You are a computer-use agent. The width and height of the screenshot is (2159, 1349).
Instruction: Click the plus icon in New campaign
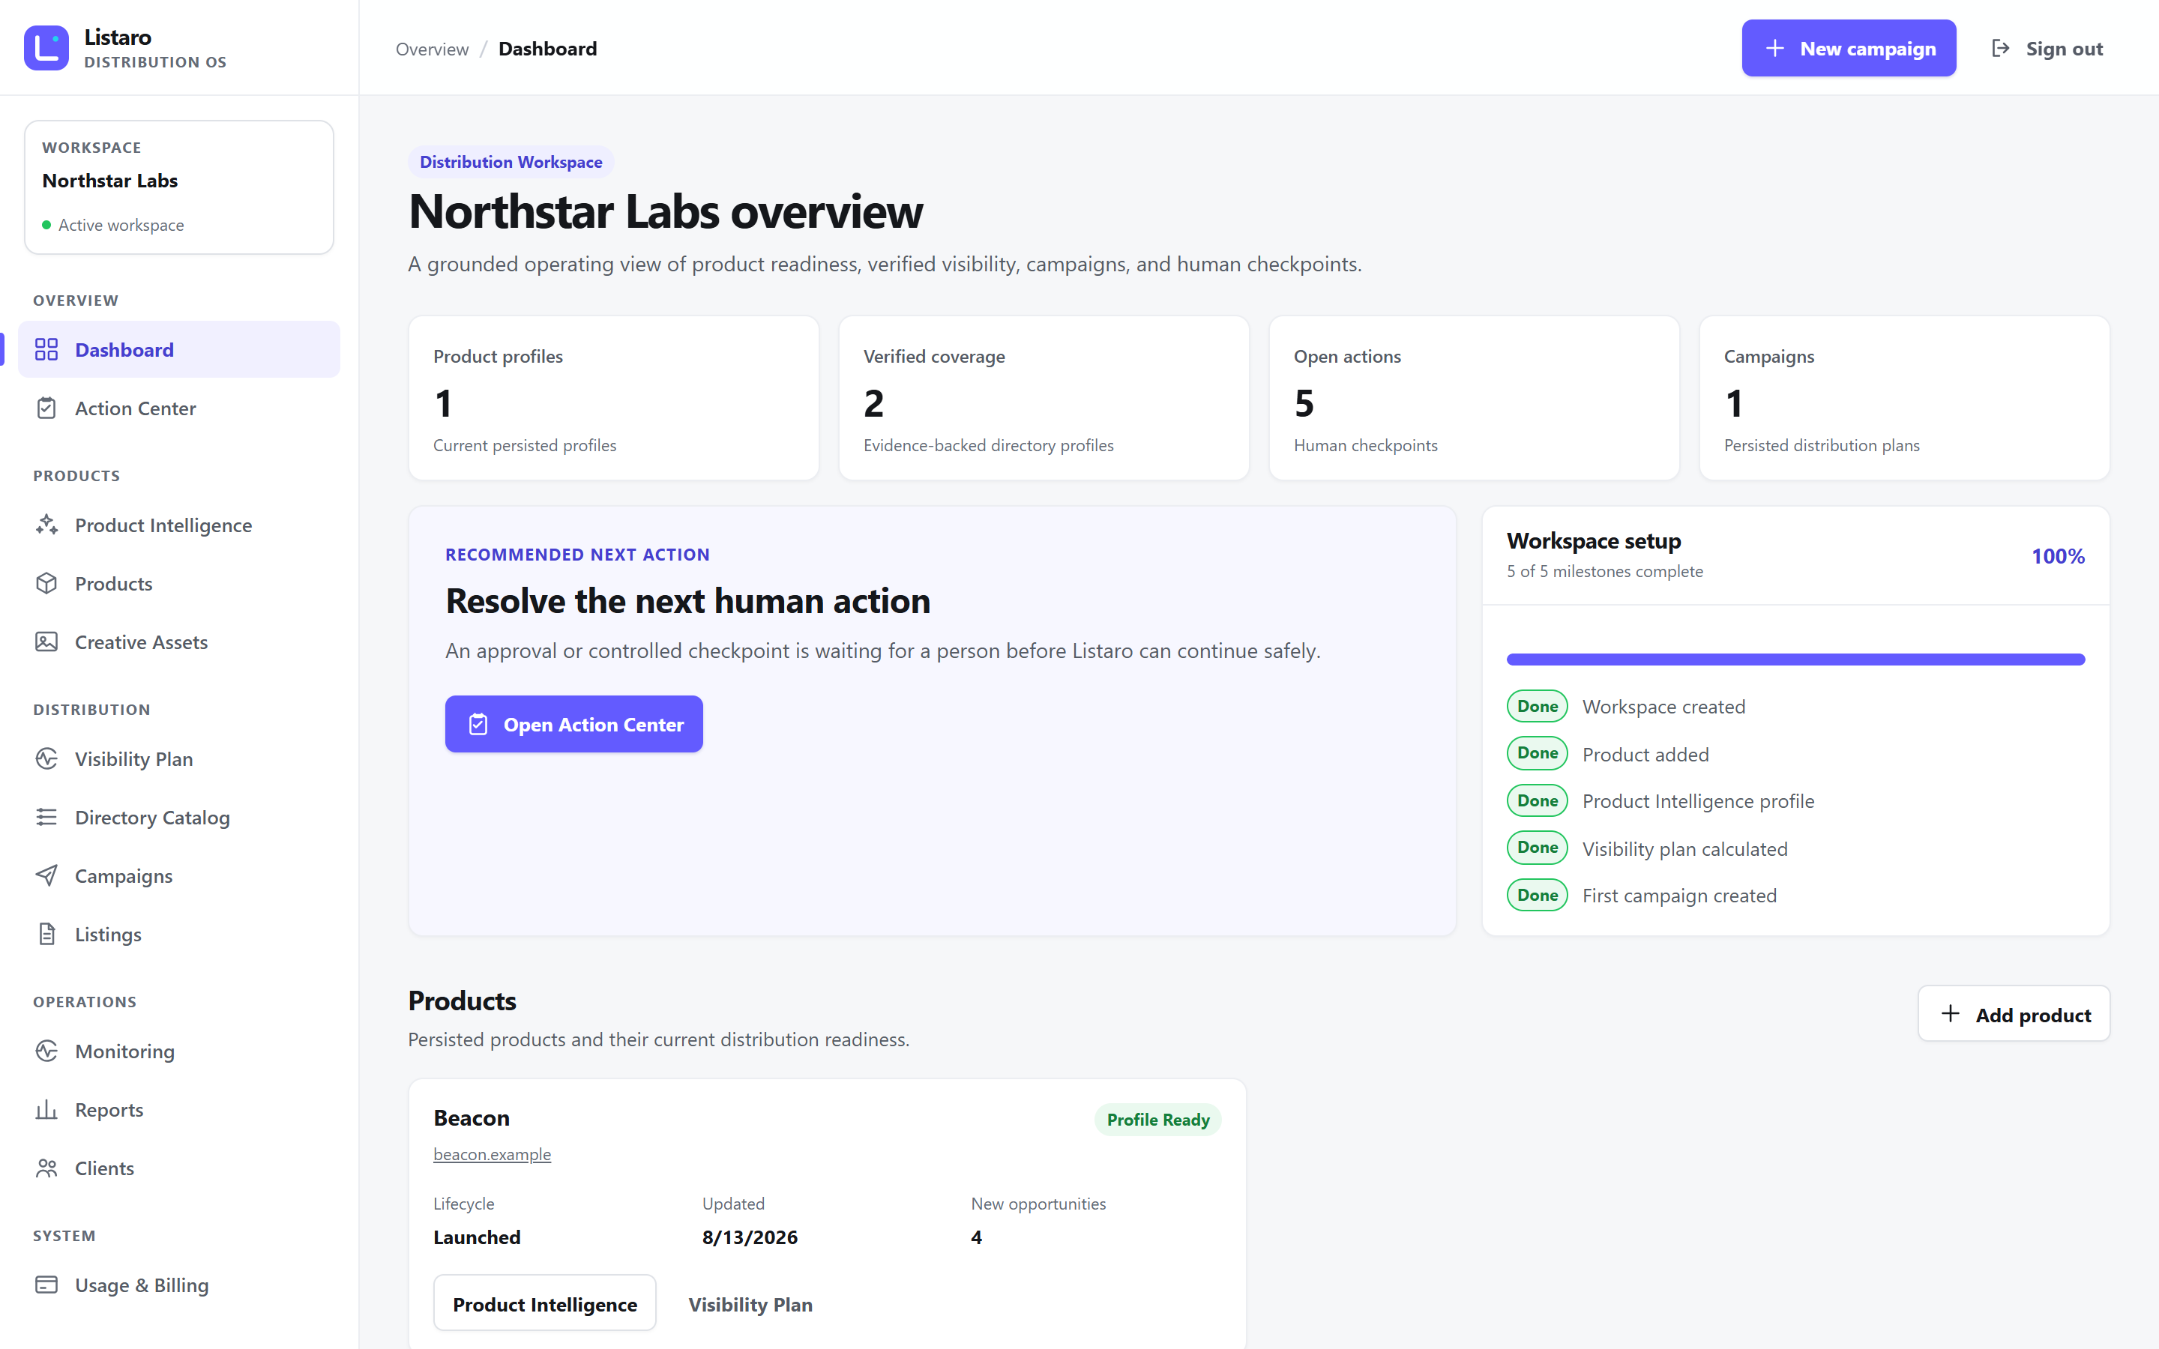1775,48
